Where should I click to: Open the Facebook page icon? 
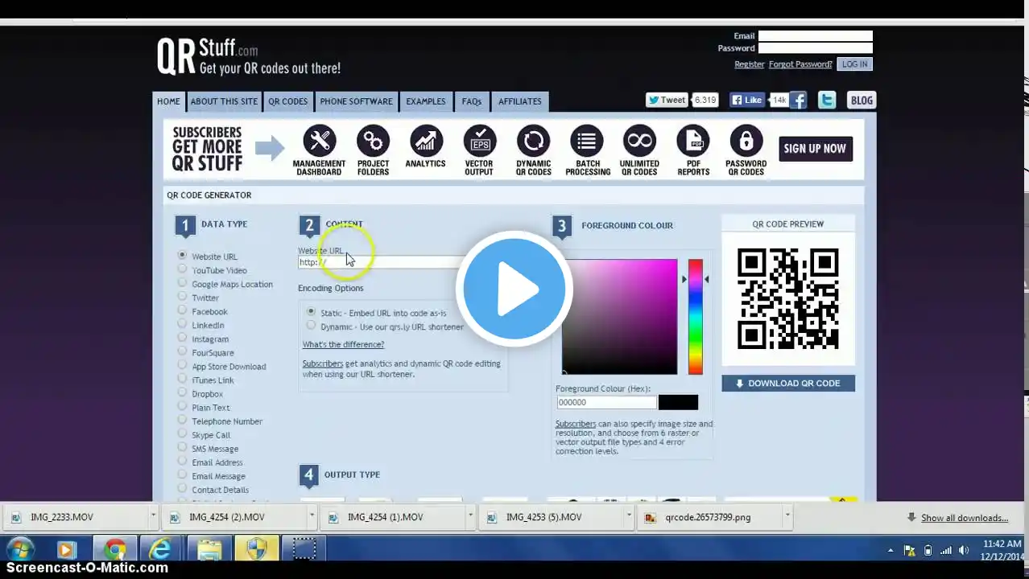[798, 100]
